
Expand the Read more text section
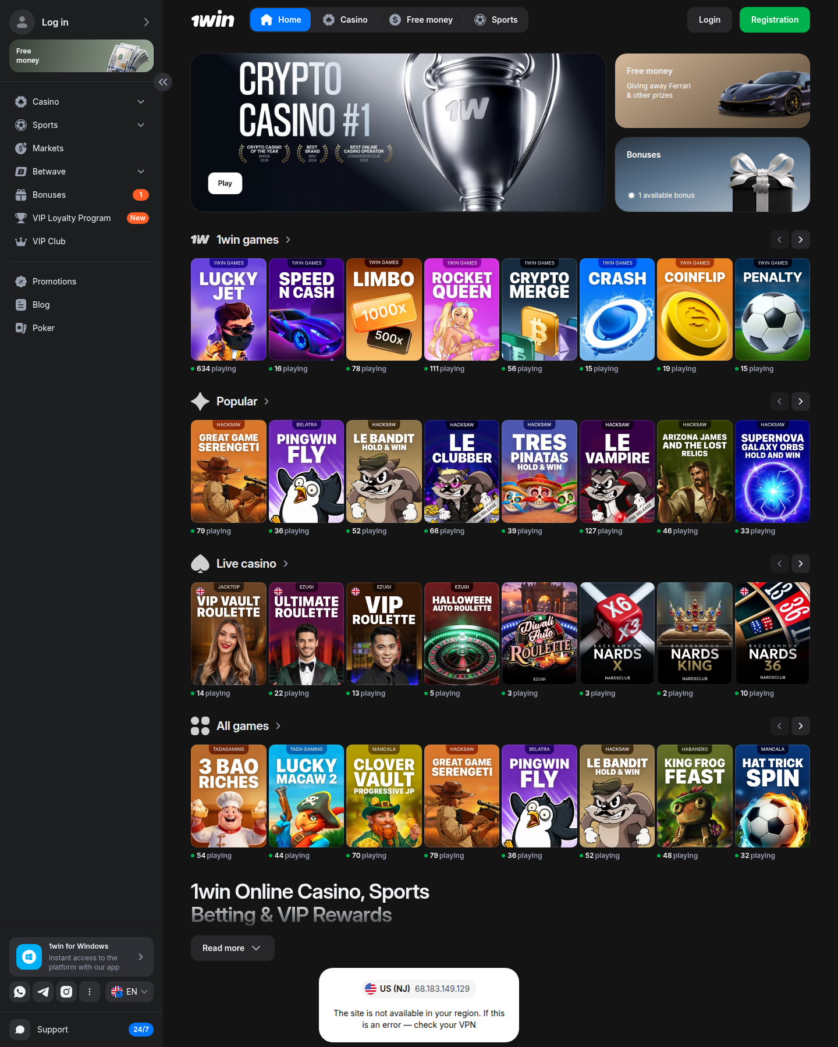pos(232,948)
